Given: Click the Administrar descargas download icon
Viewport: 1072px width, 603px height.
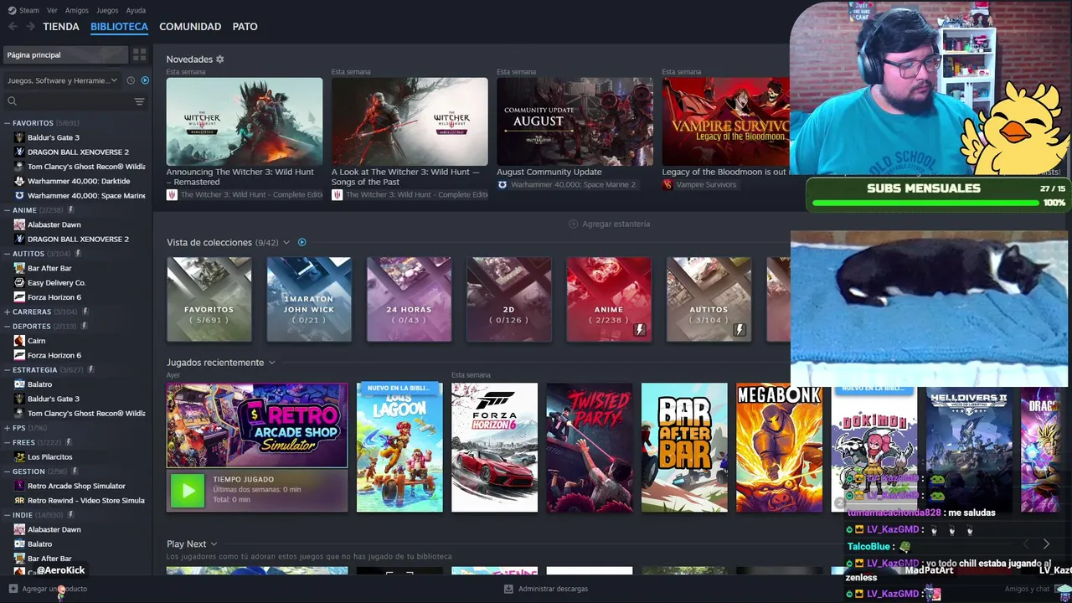Looking at the screenshot, I should [x=508, y=589].
